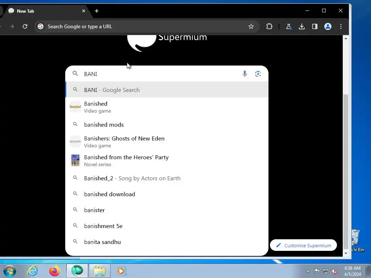Select 'banished mods' suggestion
This screenshot has width=371, height=278.
click(x=167, y=125)
